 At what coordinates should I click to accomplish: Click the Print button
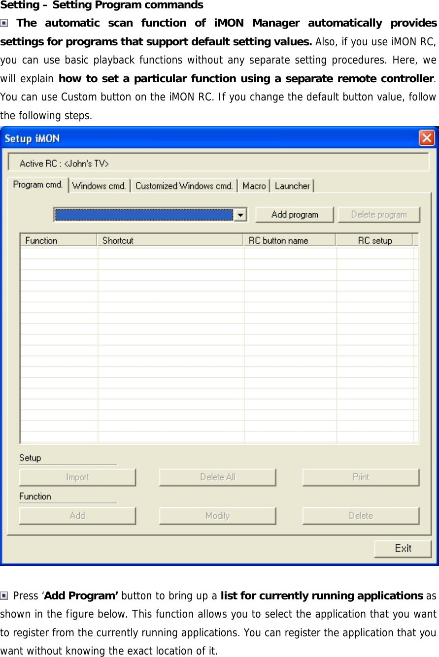tap(360, 477)
